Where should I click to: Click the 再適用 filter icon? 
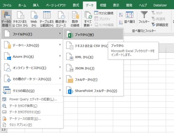coord(158,19)
